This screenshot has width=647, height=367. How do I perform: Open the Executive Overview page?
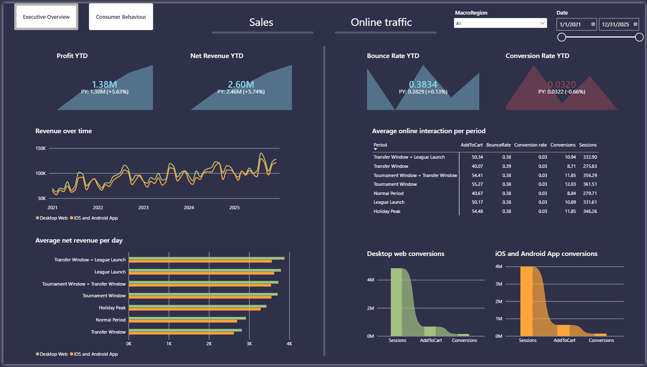click(x=46, y=17)
